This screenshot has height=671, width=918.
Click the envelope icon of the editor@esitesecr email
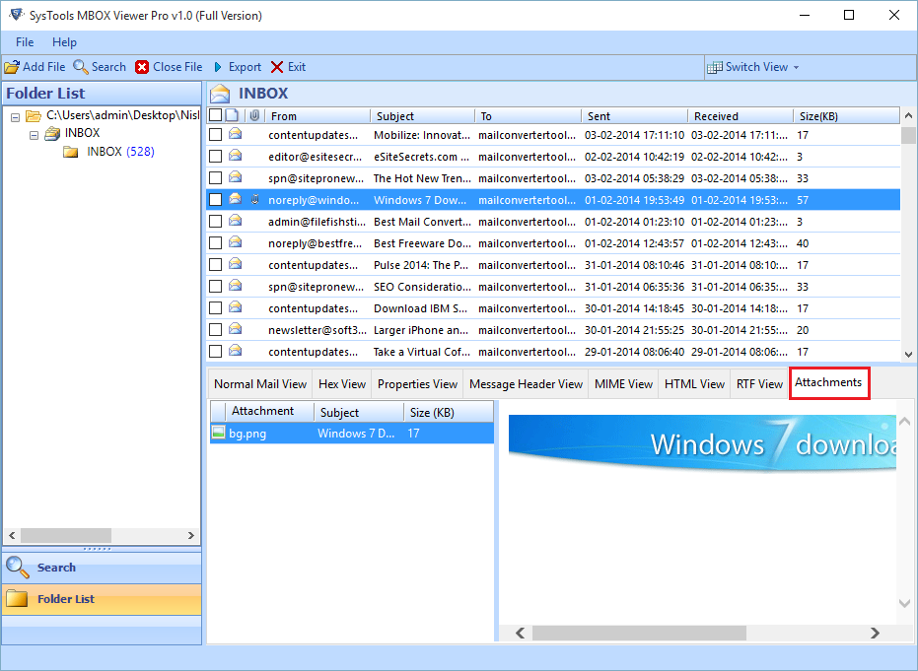click(x=236, y=156)
